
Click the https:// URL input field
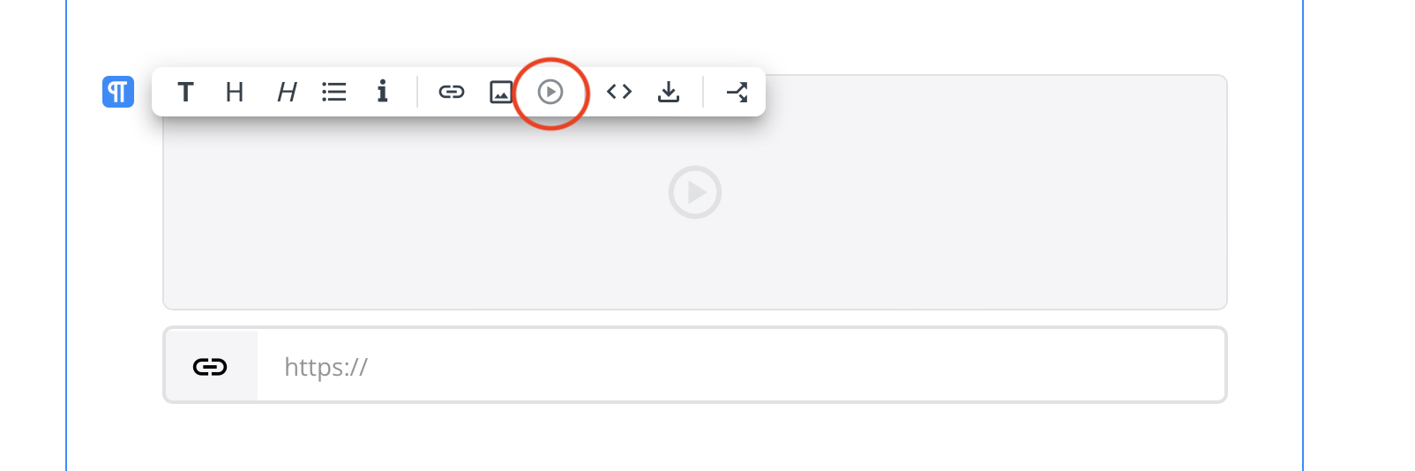click(x=741, y=366)
